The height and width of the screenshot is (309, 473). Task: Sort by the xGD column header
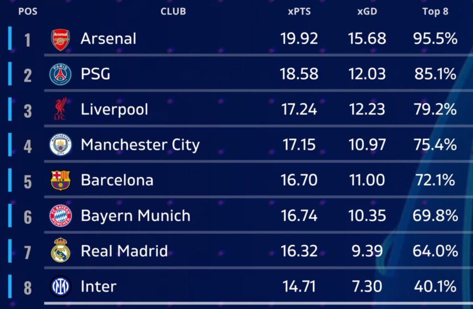coord(367,12)
